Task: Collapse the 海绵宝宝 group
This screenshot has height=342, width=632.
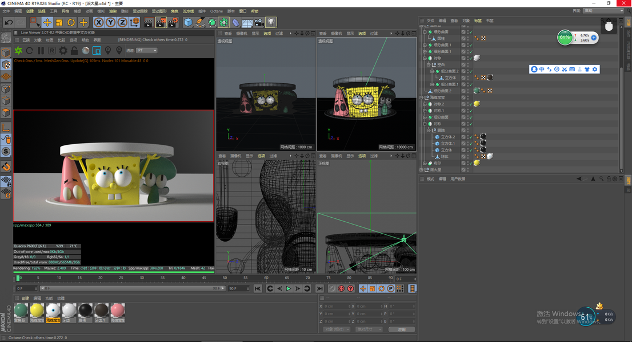Action: 421,97
